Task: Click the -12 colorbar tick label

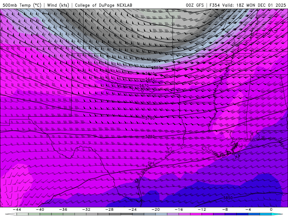Action: [x=202, y=210]
